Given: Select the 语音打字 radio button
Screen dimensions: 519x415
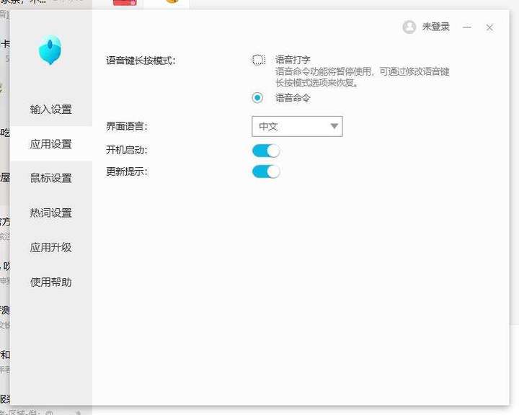Looking at the screenshot, I should [x=258, y=60].
